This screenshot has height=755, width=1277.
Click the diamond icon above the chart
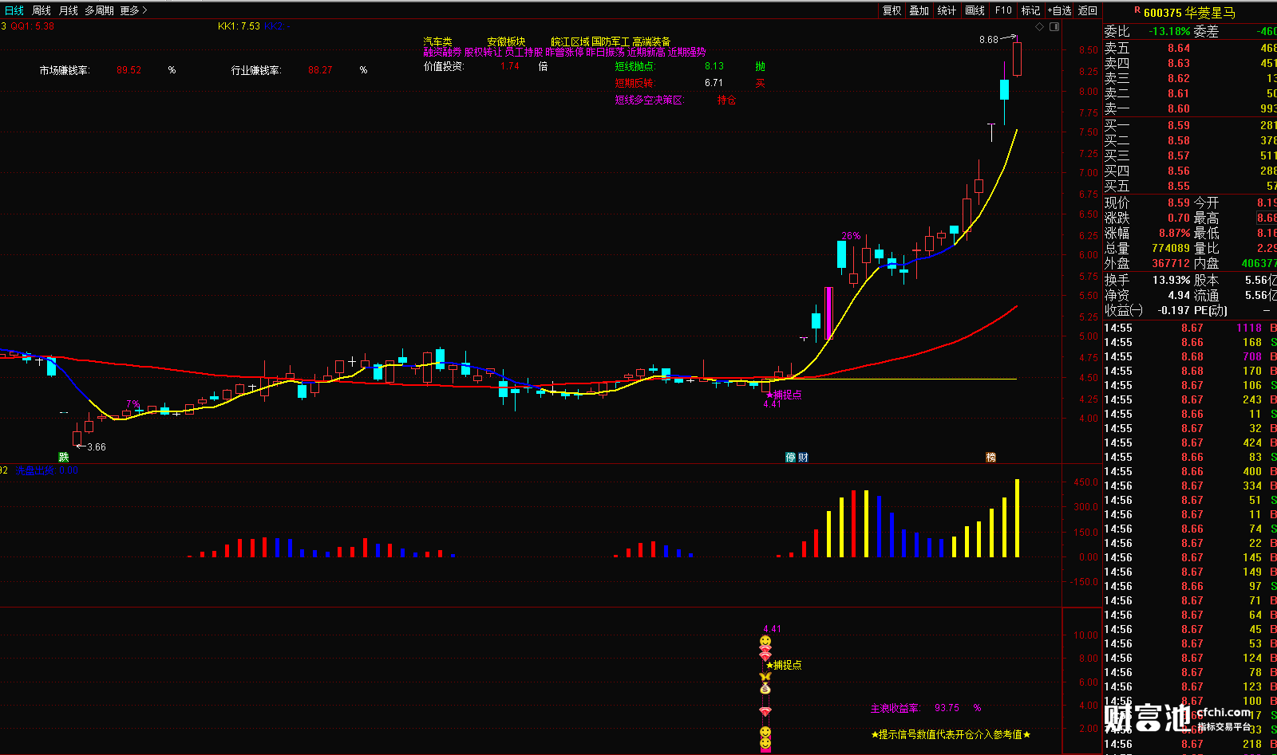point(1039,26)
